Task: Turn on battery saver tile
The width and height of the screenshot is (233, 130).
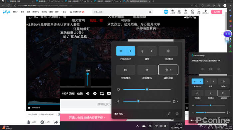Action: 126,70
